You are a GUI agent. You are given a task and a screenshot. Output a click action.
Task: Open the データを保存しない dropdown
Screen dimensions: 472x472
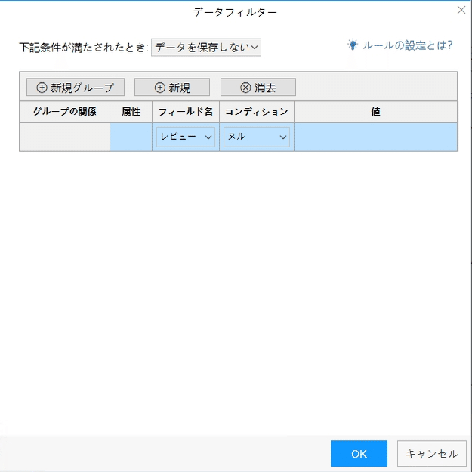(x=206, y=48)
